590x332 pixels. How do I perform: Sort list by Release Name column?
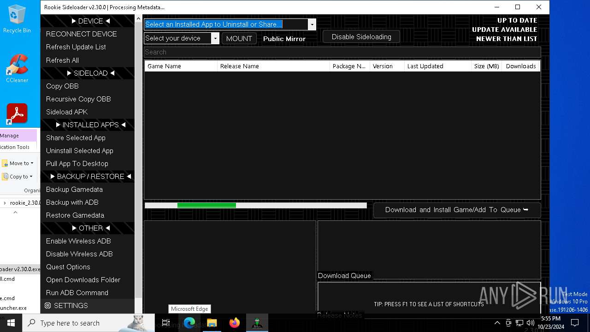(273, 66)
